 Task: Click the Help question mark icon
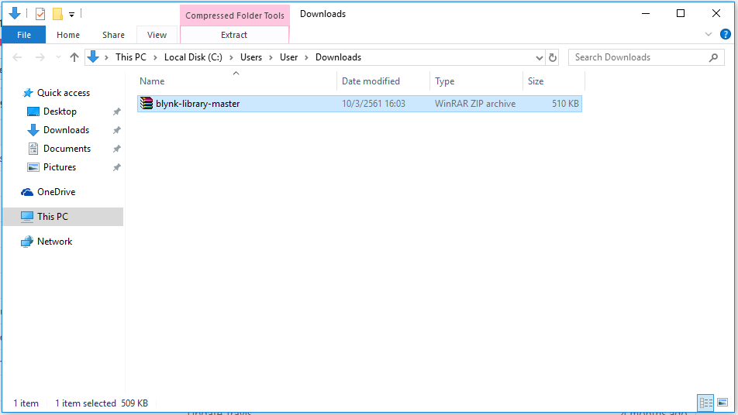click(x=725, y=34)
